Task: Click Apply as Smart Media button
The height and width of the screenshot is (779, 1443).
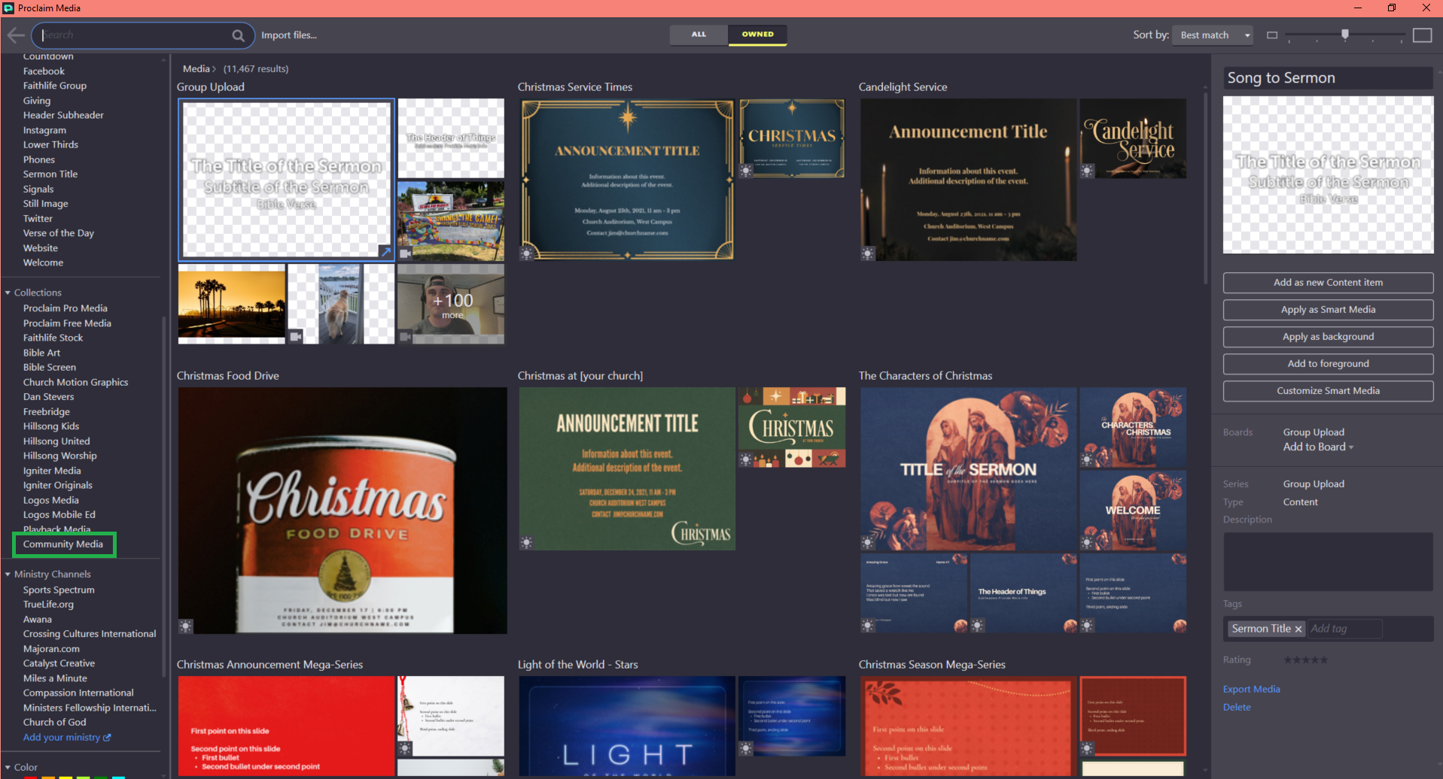Action: pos(1328,310)
